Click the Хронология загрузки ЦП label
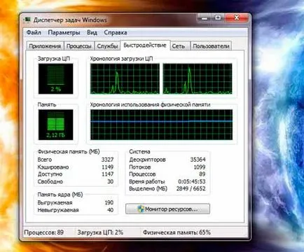Screen dimensions: 304x252 tap(121, 59)
